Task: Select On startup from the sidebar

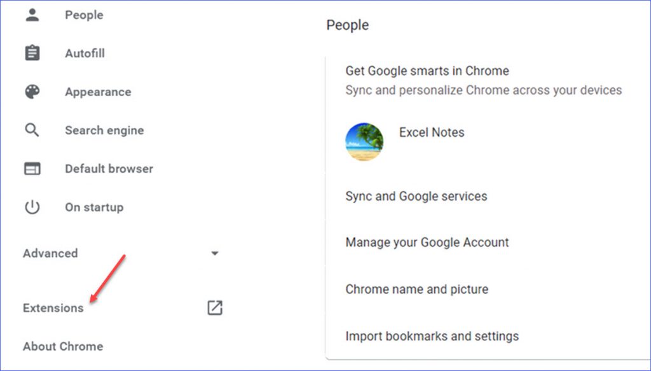Action: tap(94, 207)
